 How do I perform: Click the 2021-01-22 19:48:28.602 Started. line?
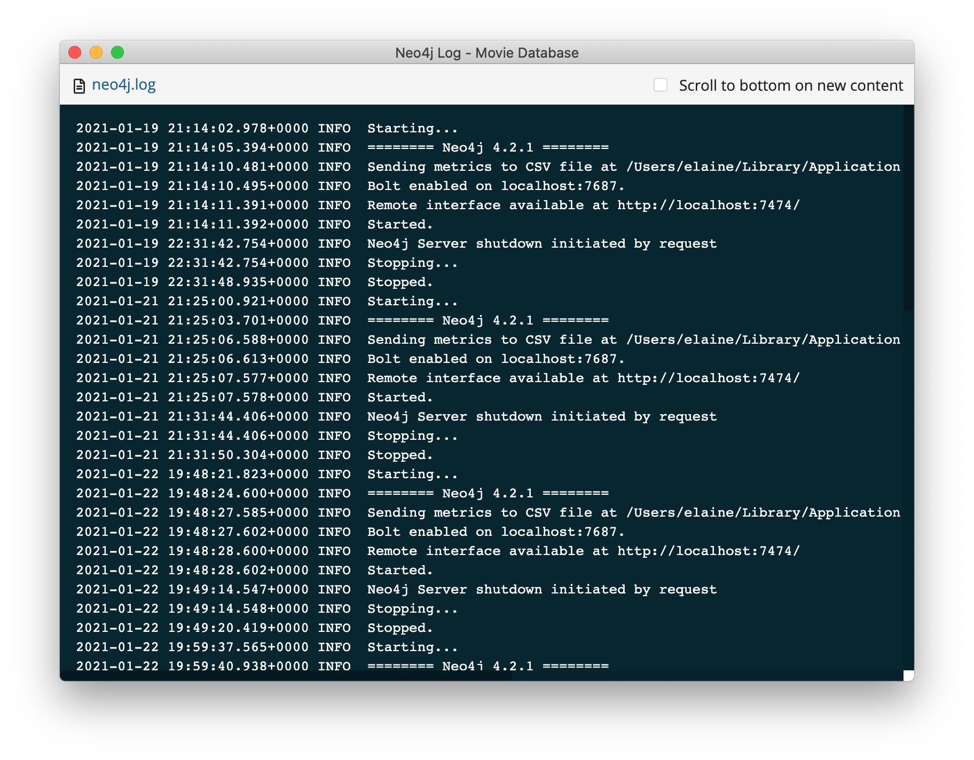pos(254,570)
